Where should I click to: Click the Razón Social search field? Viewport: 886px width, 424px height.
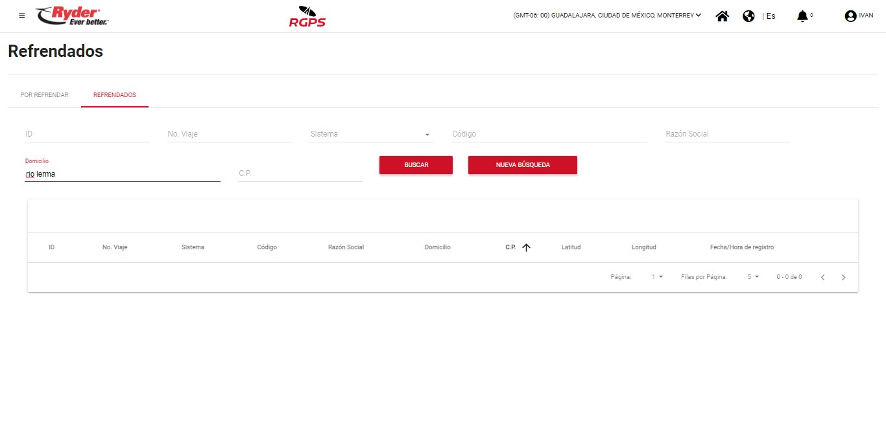pyautogui.click(x=727, y=134)
